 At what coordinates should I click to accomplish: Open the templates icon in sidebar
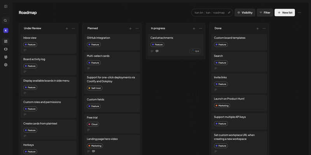pyautogui.click(x=6, y=49)
